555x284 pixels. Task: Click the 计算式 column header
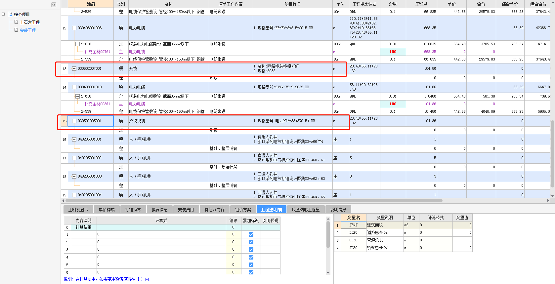tap(161, 221)
